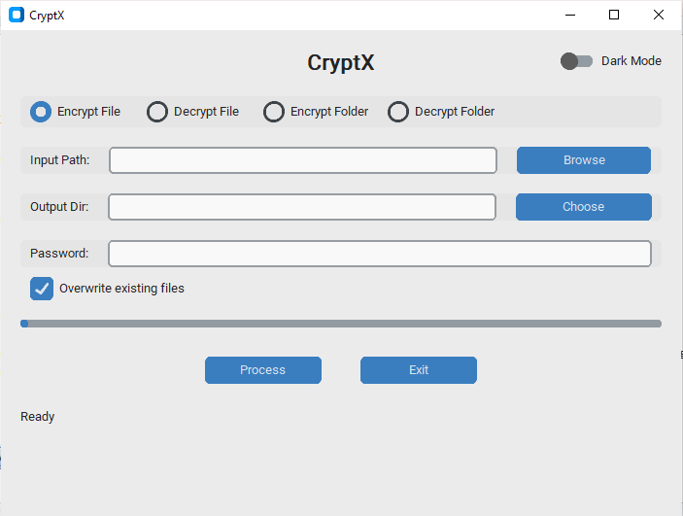Select the Encrypt File radio button
683x516 pixels.
click(41, 112)
